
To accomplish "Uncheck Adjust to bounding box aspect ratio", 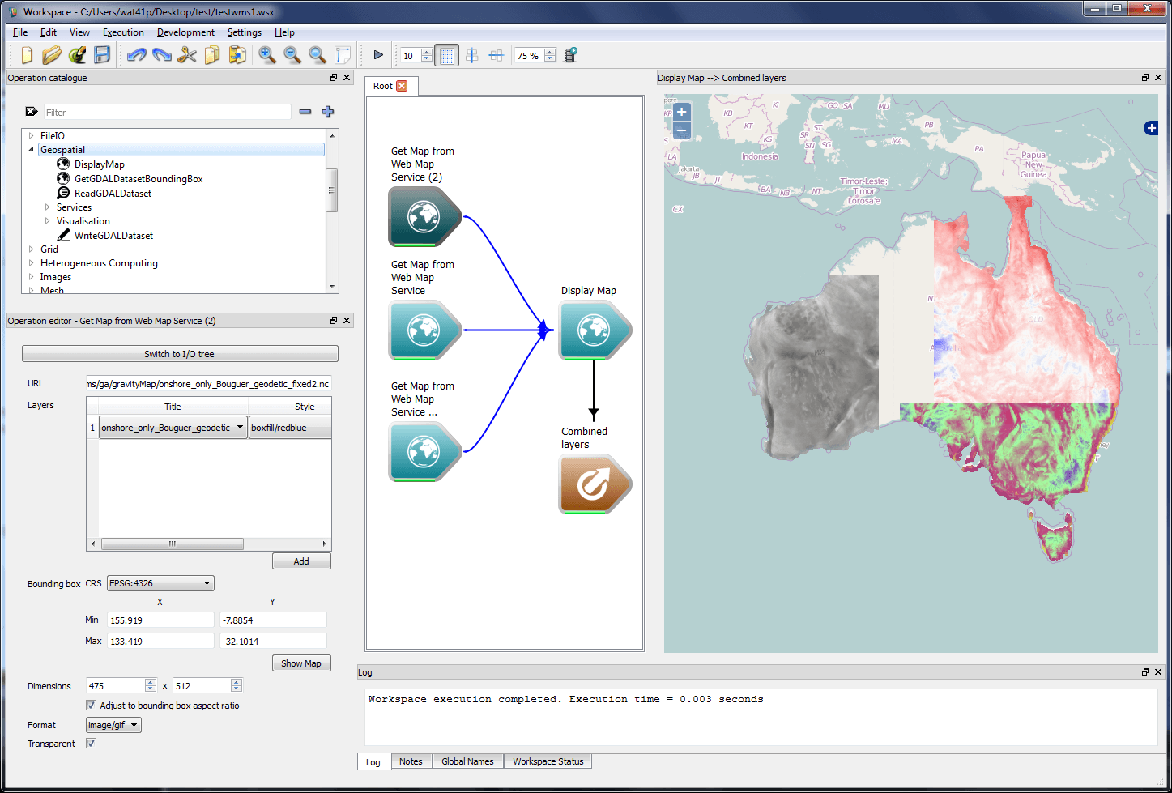I will [92, 706].
